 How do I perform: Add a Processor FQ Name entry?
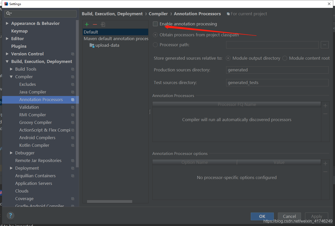(325, 105)
